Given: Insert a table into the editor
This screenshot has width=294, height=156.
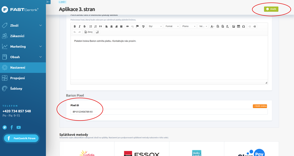Looking at the screenshot, I should (x=238, y=26).
